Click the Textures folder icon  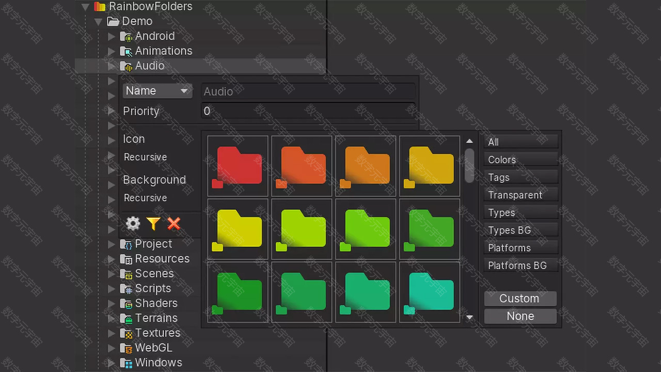tap(126, 333)
